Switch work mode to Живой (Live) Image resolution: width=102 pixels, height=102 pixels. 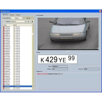click(x=17, y=18)
